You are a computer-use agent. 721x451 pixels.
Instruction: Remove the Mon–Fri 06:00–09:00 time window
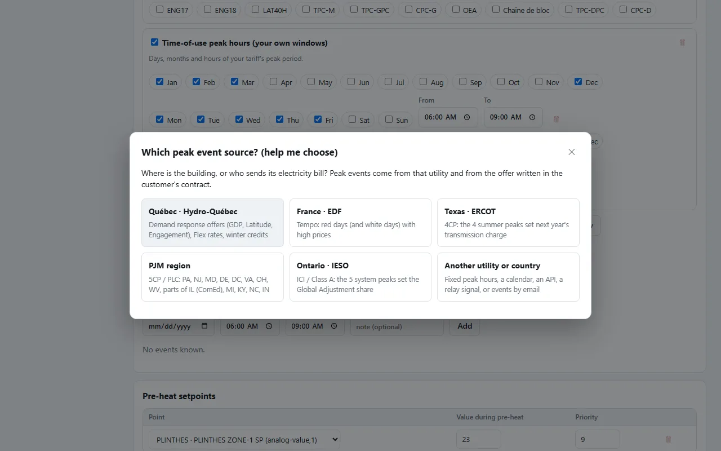(x=556, y=120)
